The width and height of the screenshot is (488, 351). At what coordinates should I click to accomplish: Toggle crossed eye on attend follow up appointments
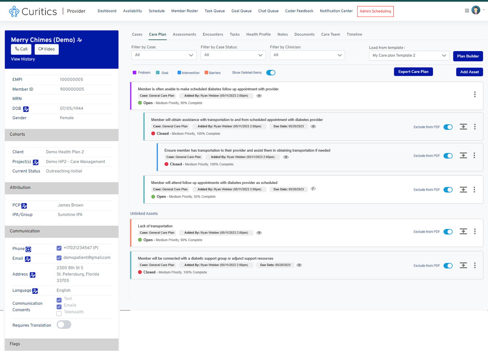[x=313, y=189]
